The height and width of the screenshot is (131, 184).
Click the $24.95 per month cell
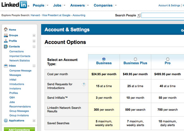104,74
